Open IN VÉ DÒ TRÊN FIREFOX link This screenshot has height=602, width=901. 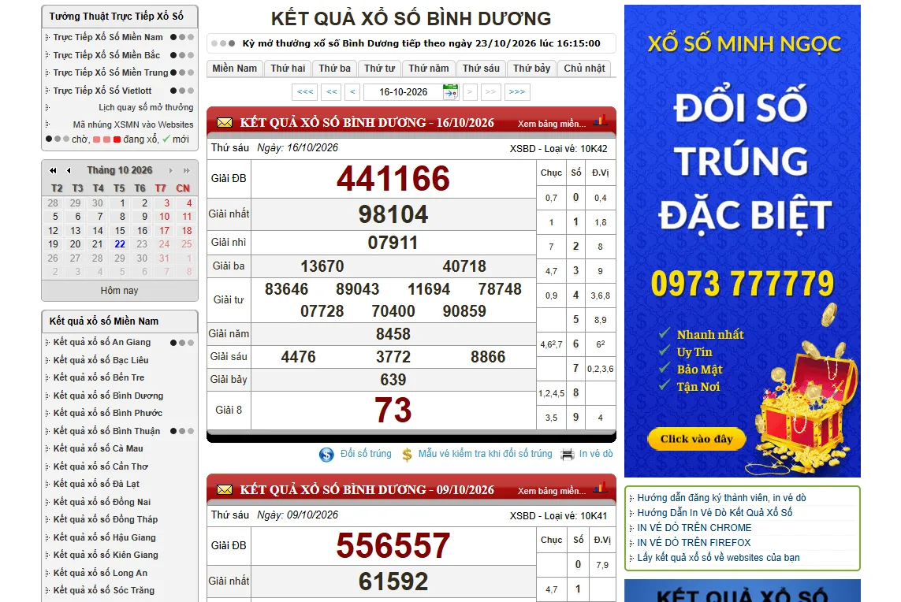(694, 543)
